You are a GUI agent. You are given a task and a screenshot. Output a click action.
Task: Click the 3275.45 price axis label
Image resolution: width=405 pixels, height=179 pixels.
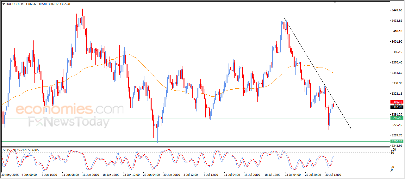[397, 125]
